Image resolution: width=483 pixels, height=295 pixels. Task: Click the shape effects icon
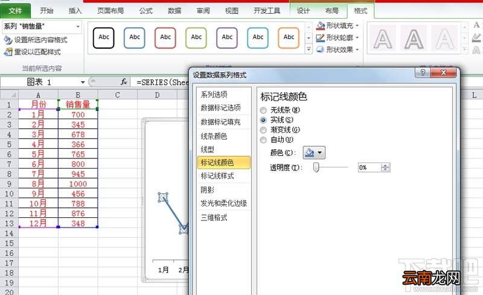click(321, 49)
